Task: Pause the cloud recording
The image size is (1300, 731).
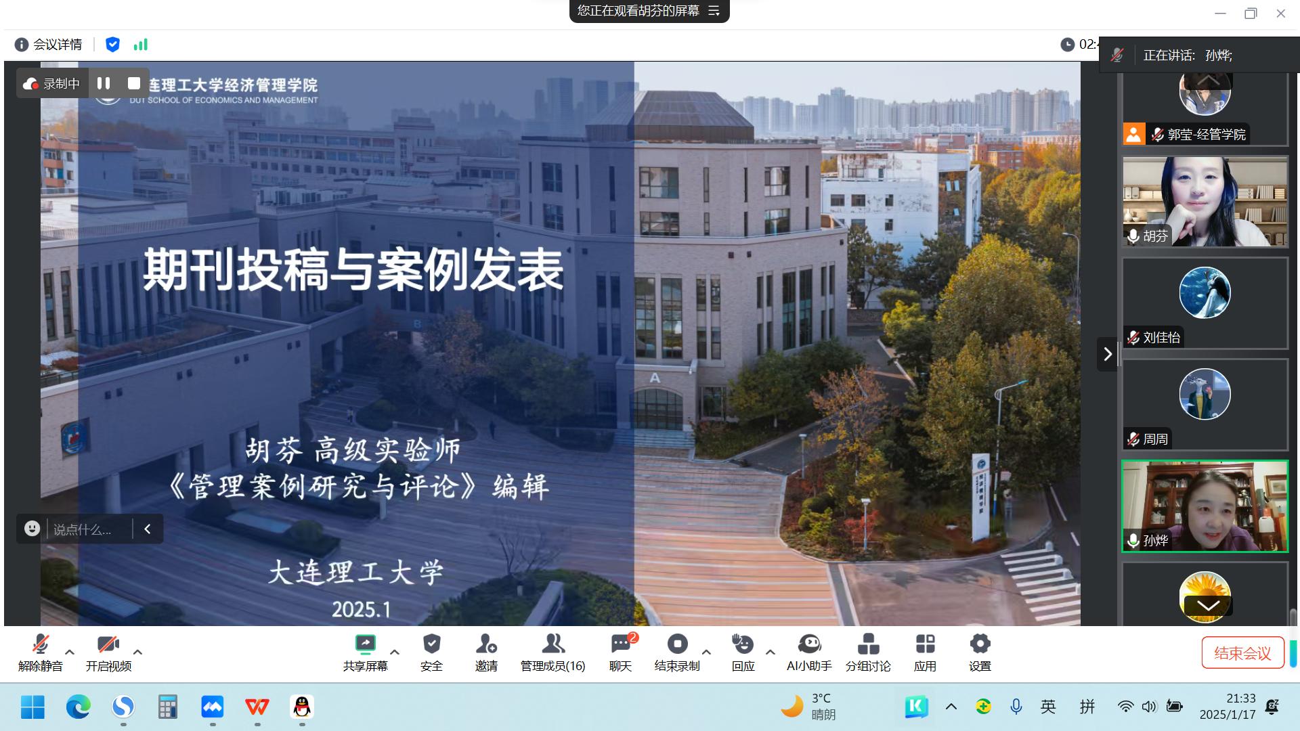Action: [x=104, y=83]
